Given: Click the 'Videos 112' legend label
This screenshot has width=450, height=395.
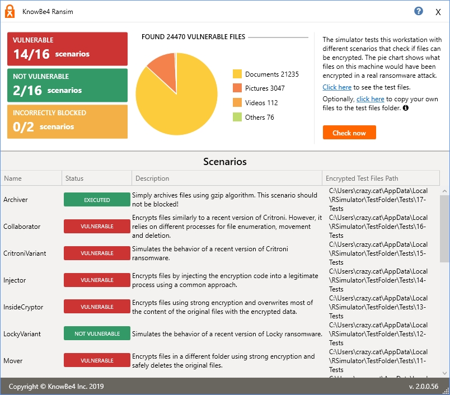Looking at the screenshot, I should [x=261, y=103].
